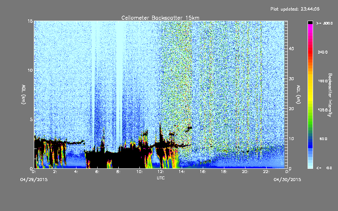Click the black top of the colorbar
Image resolution: width=338 pixels, height=211 pixels.
(x=310, y=22)
